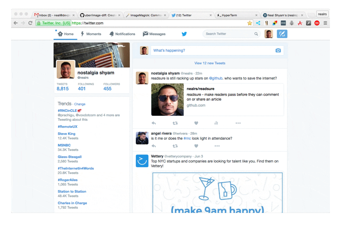Screen dimensions: 341x226
Task: Open the #TheInternetIn4Words trend
Action: [76, 168]
